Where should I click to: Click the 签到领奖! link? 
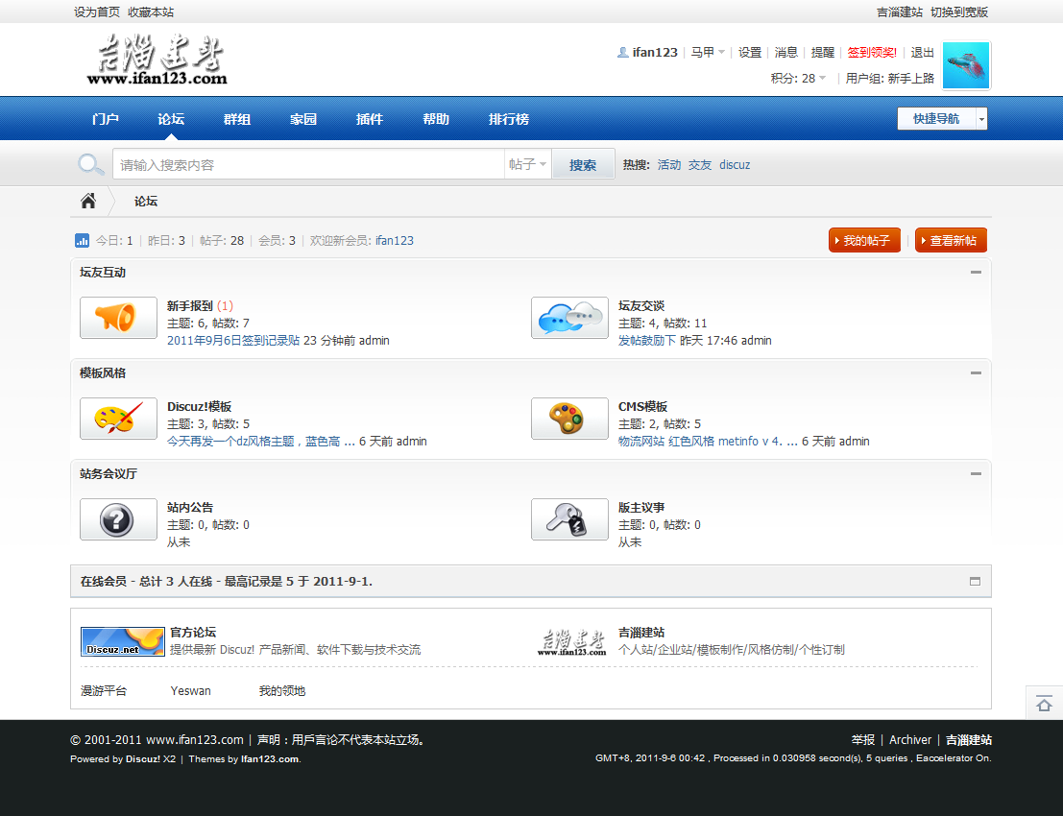pos(872,52)
